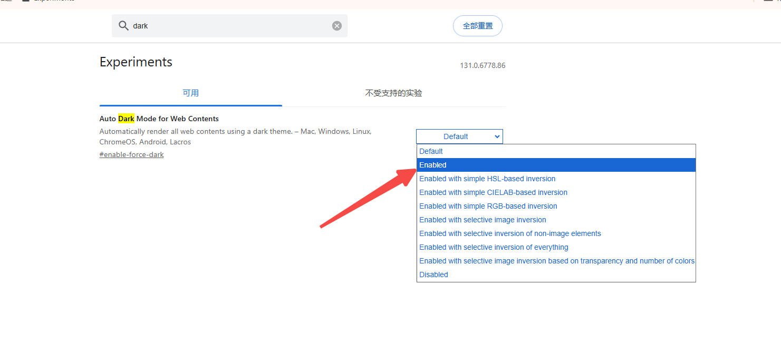Switch to the 可用 tab
Screen dimensions: 781x343
(x=190, y=93)
